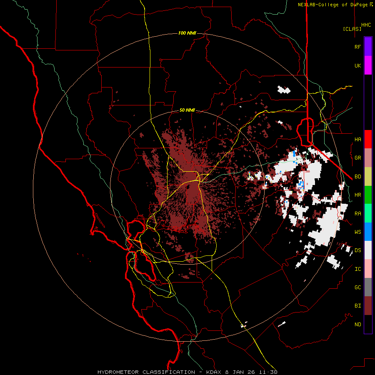This screenshot has height=375, width=375.
Task: Click the HR green legend swatch
Action: pos(368,195)
